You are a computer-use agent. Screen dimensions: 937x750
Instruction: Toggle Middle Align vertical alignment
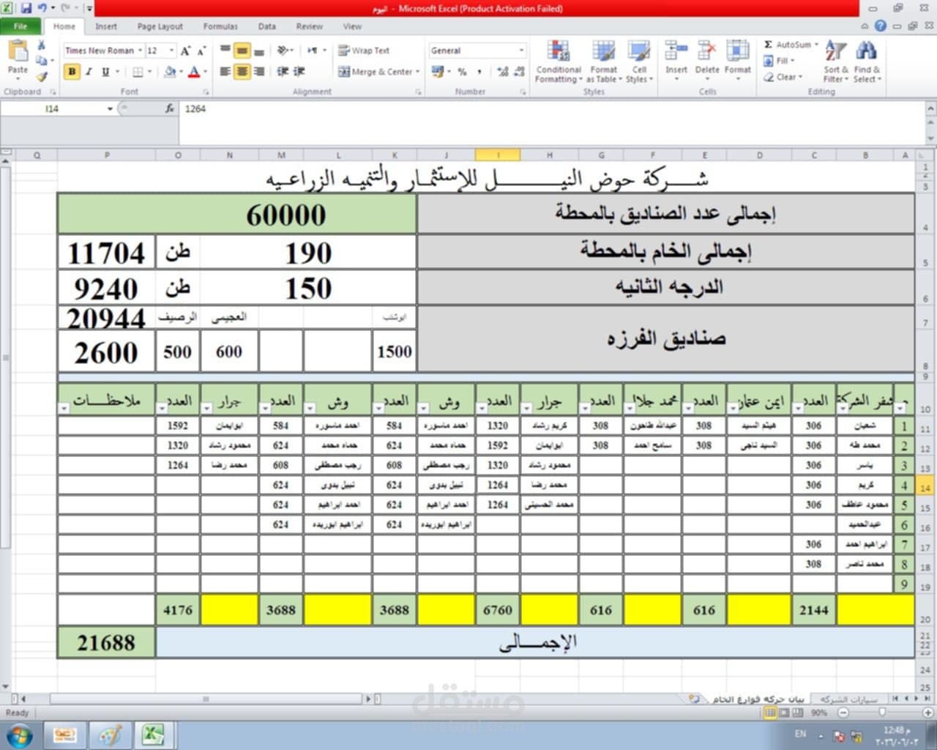[242, 51]
